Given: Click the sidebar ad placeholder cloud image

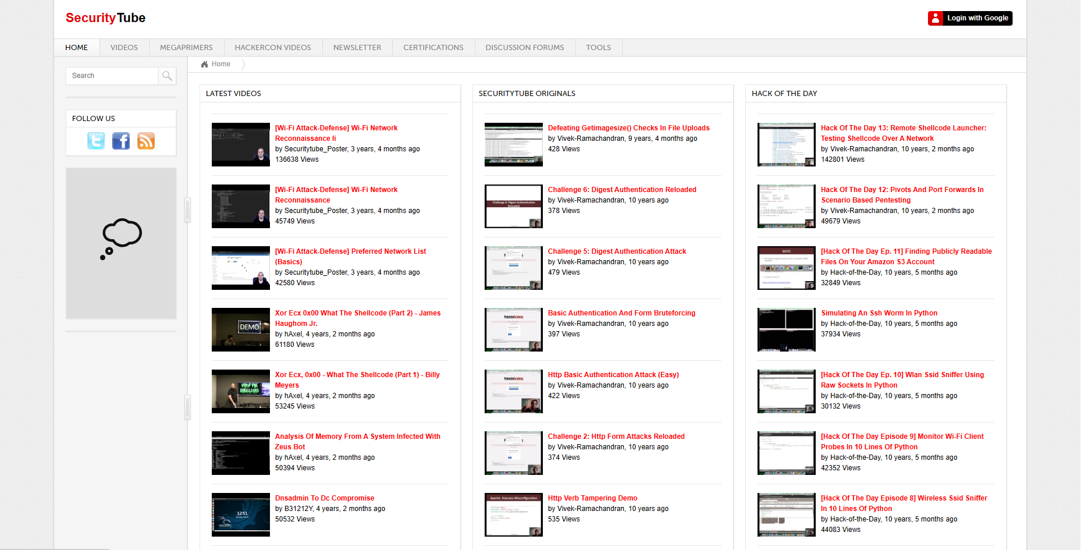Looking at the screenshot, I should tap(121, 243).
